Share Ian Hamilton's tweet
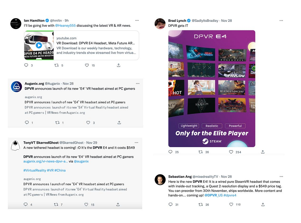 tap(119, 65)
